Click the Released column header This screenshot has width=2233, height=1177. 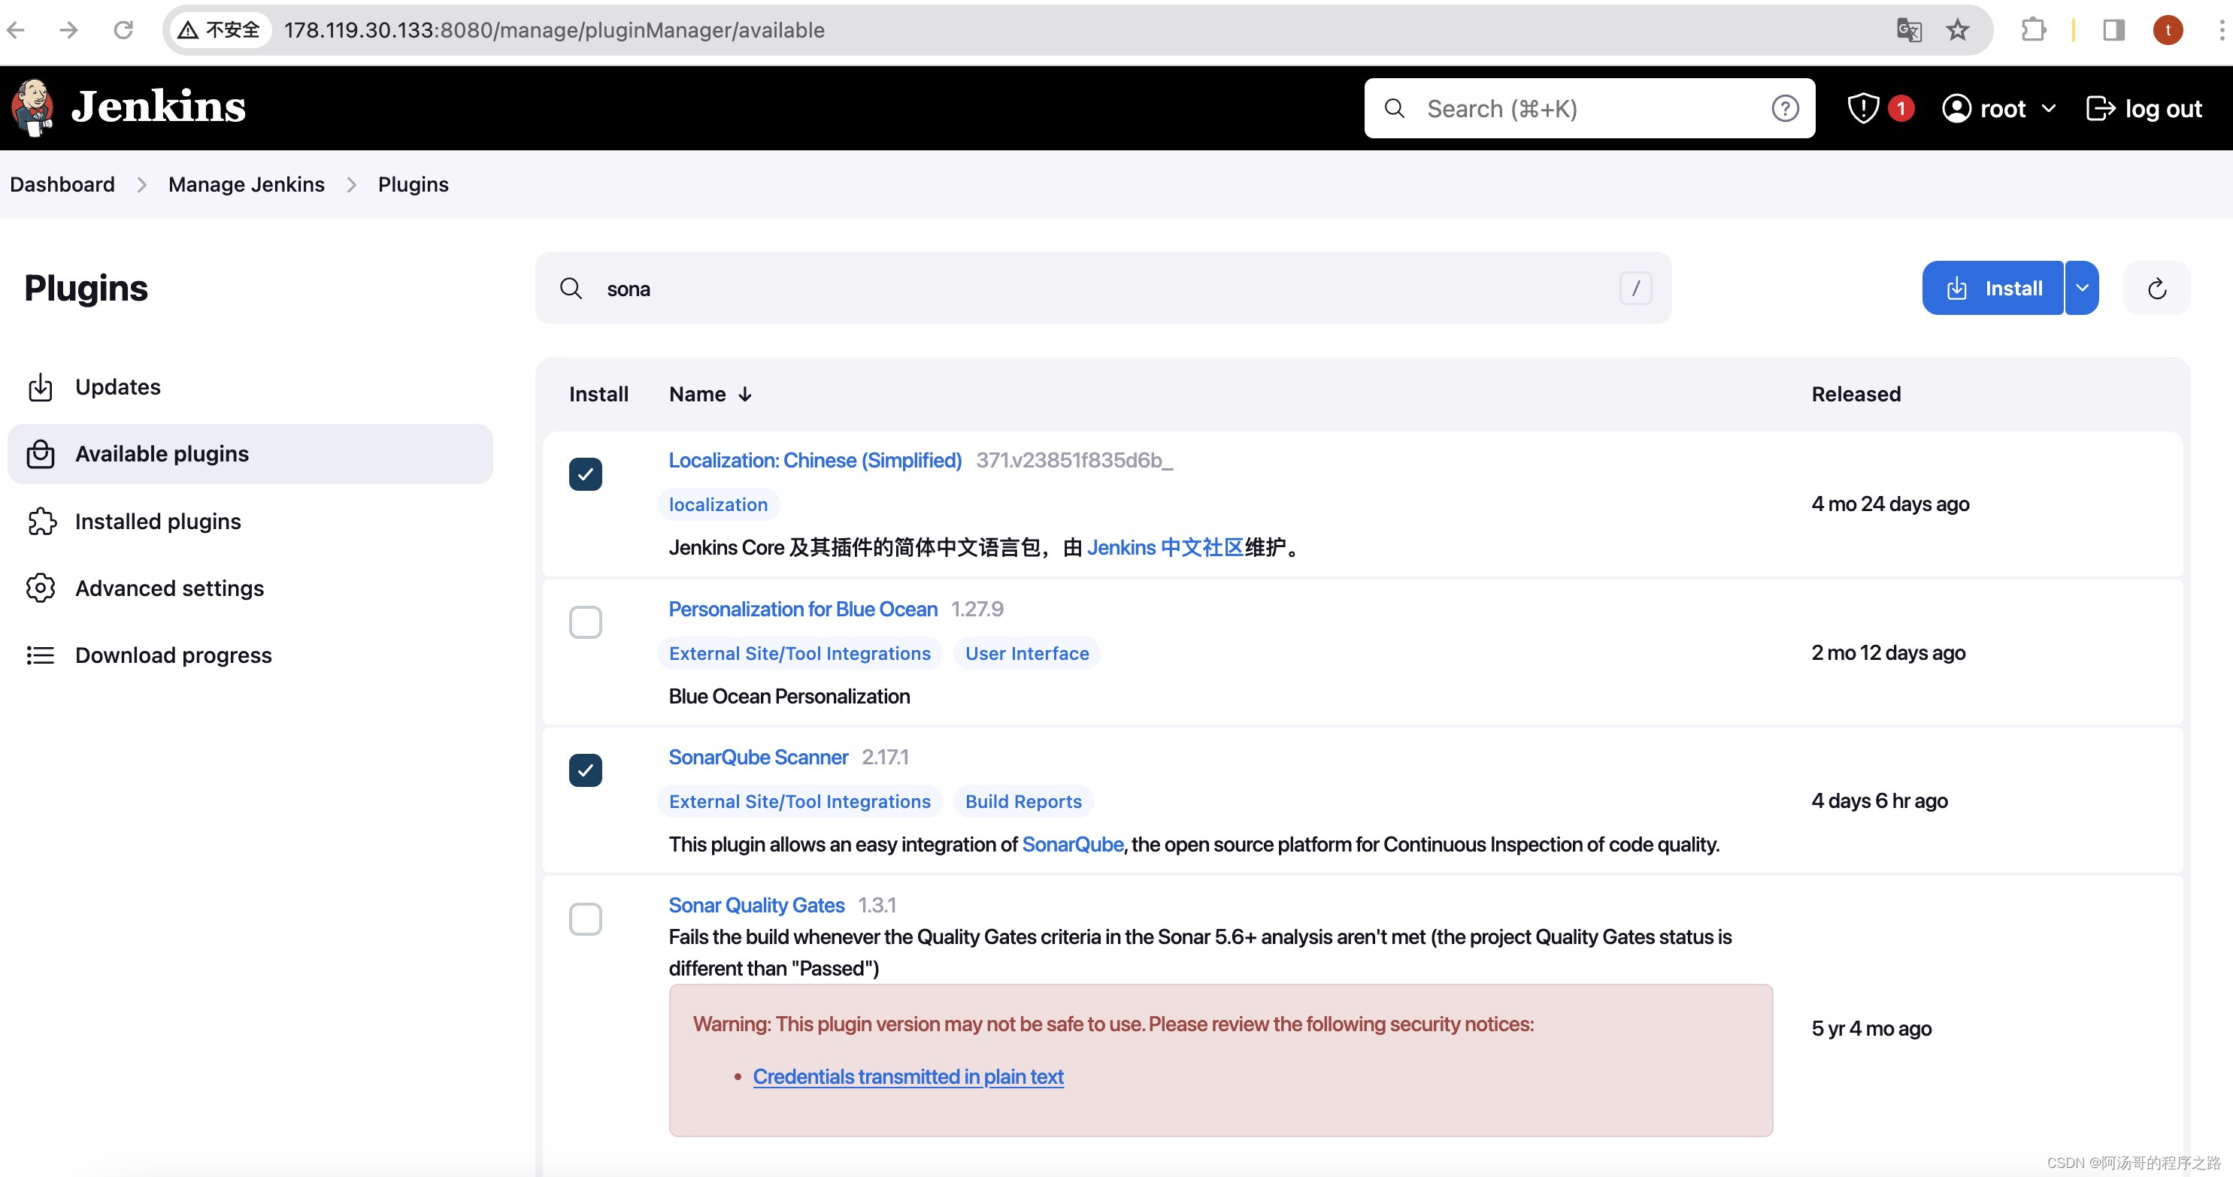pyautogui.click(x=1855, y=395)
